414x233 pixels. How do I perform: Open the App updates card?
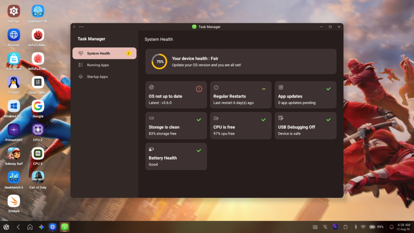coord(306,95)
